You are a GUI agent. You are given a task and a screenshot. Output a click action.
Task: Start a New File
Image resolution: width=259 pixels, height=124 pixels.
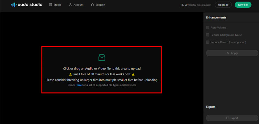pyautogui.click(x=243, y=5)
